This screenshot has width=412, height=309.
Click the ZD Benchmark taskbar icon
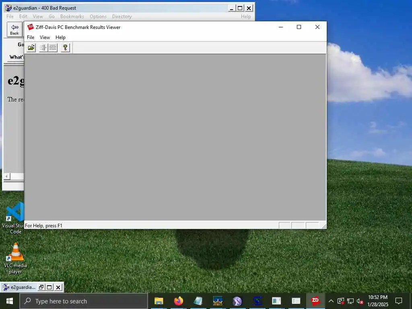tap(315, 301)
